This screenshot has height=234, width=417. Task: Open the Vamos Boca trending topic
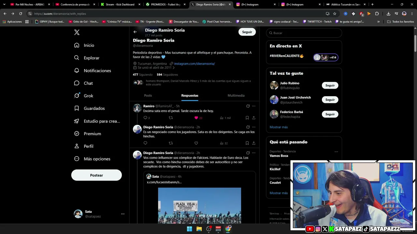click(279, 156)
